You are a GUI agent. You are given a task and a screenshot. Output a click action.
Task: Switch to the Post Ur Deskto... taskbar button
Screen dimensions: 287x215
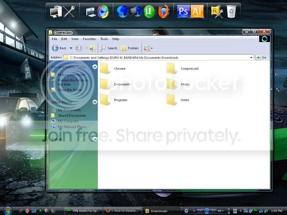click(122, 211)
